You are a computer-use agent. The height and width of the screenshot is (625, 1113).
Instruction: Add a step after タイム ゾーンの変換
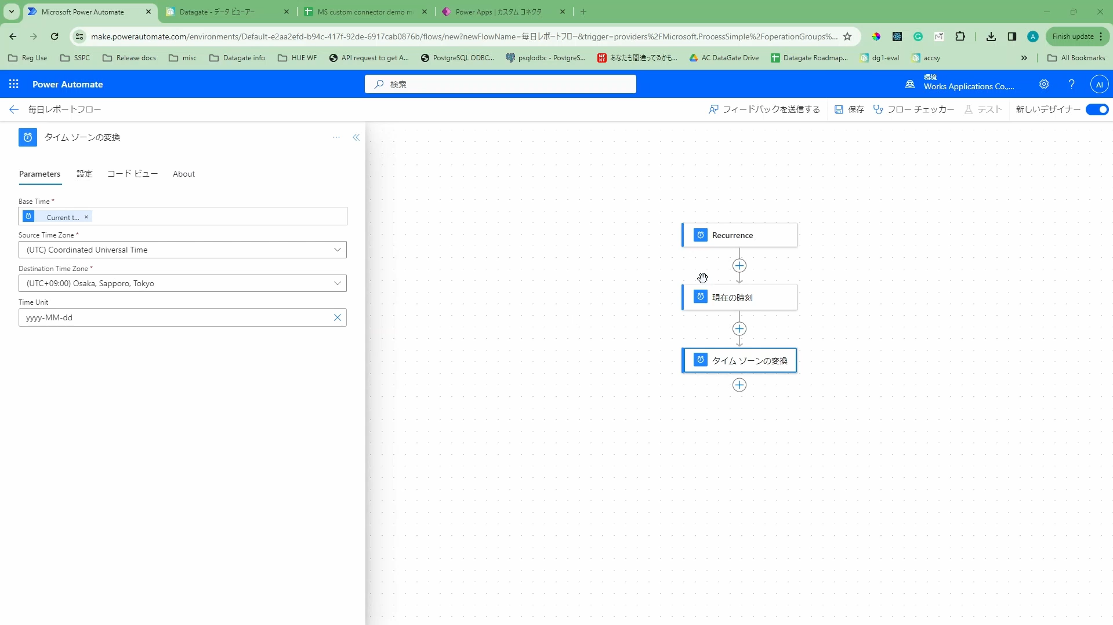pos(739,385)
